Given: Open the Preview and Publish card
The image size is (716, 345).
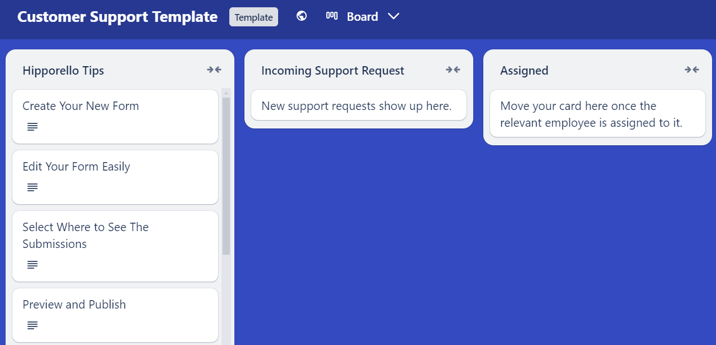Looking at the screenshot, I should [115, 315].
